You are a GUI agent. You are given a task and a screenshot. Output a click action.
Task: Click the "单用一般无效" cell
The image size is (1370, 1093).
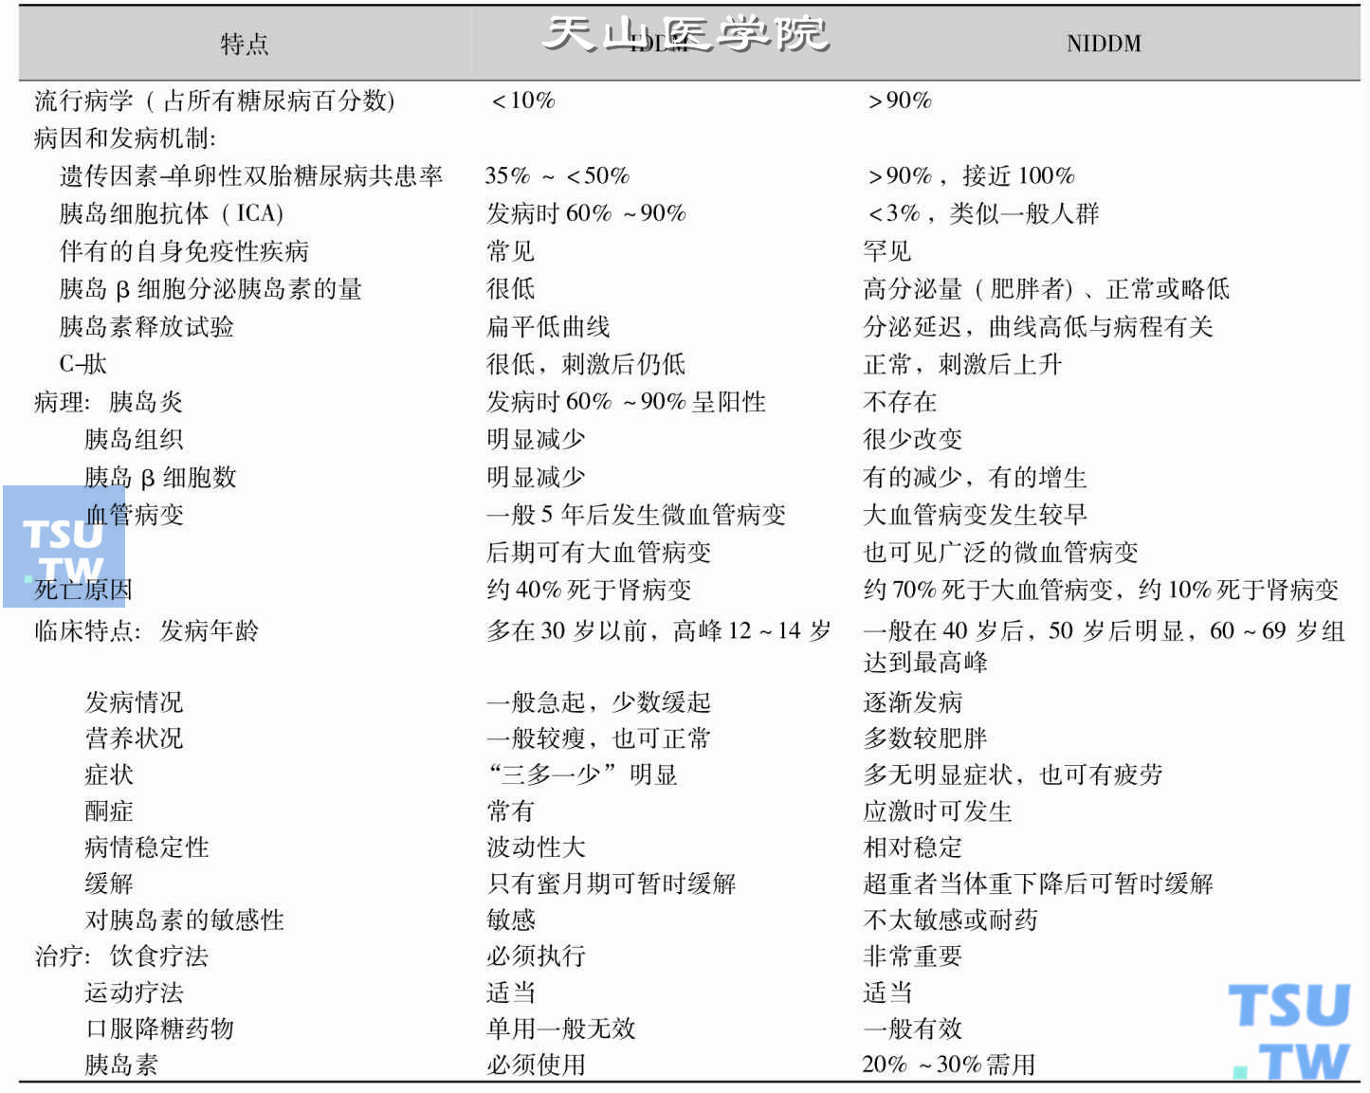point(561,1029)
